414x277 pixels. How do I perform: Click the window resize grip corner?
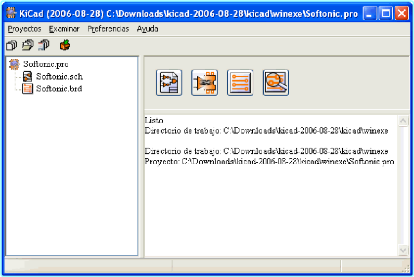tap(405, 269)
